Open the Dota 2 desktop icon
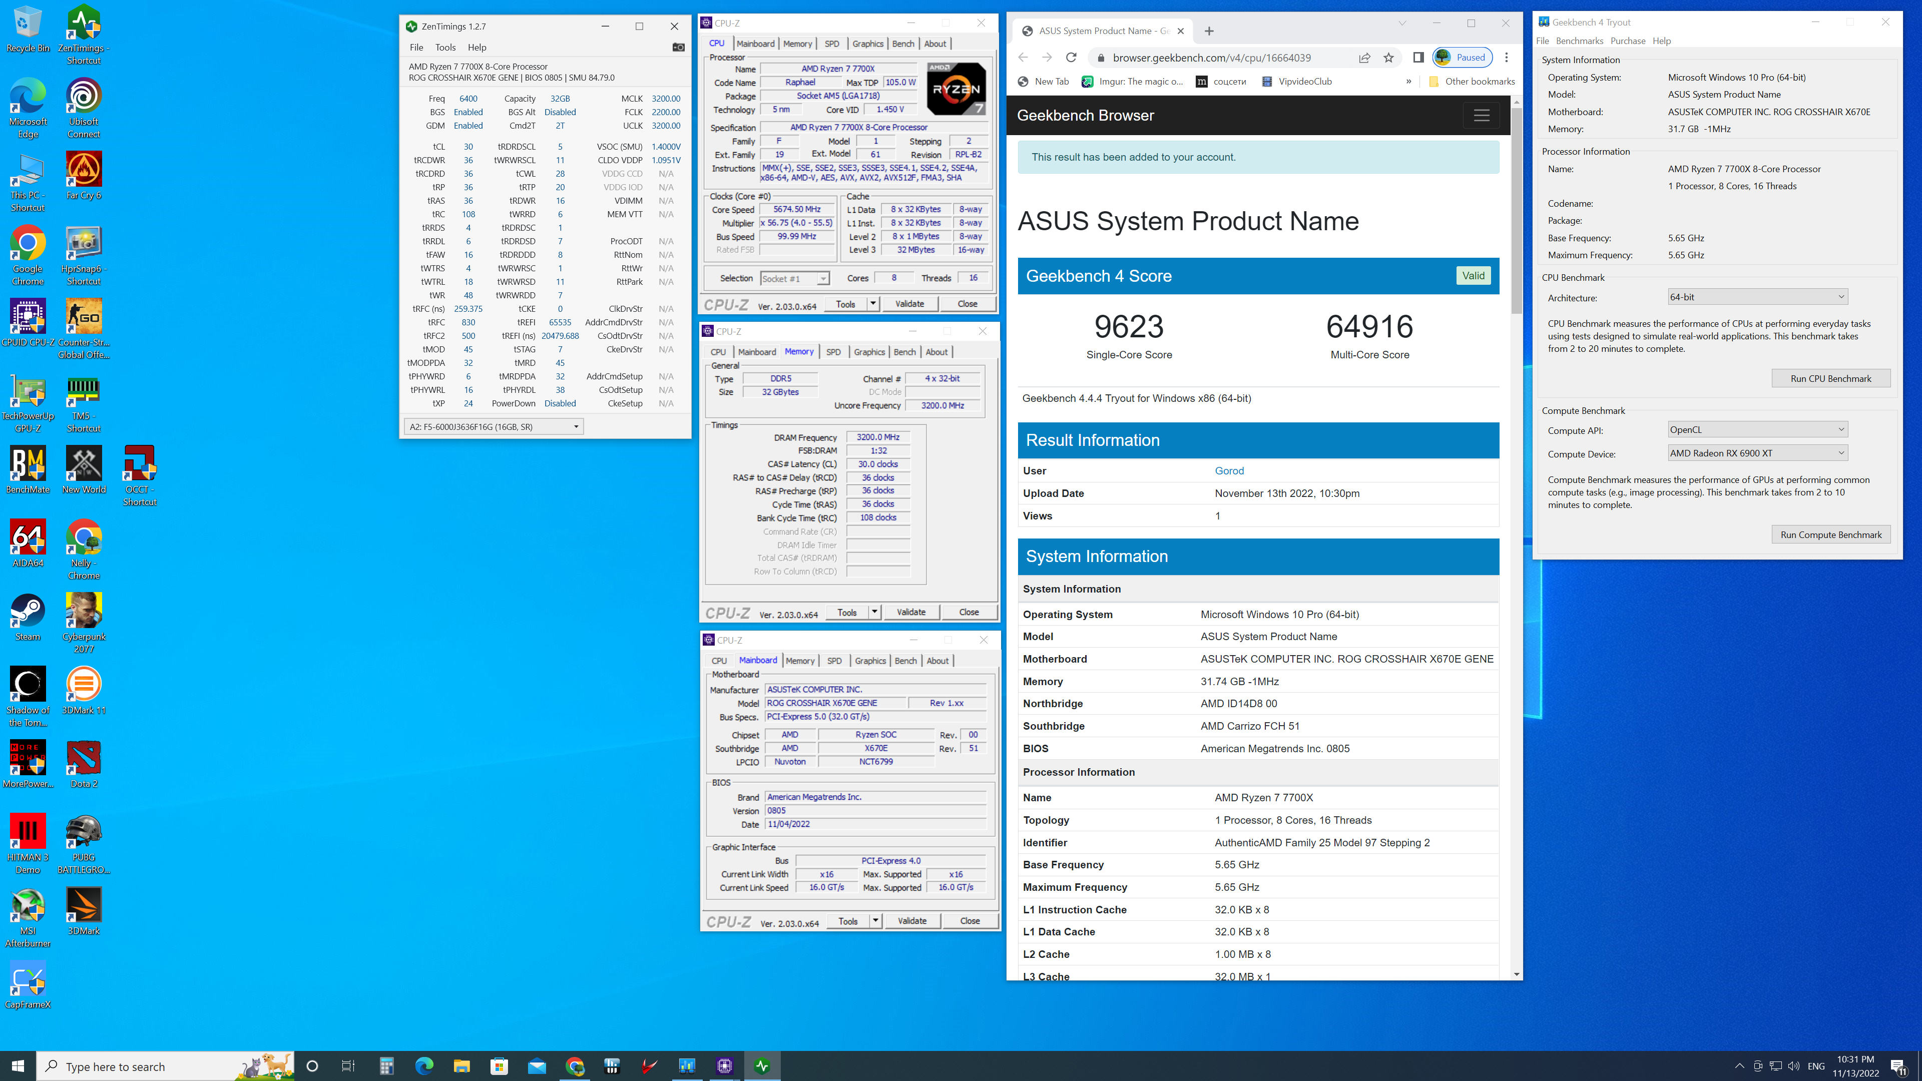 (x=84, y=764)
